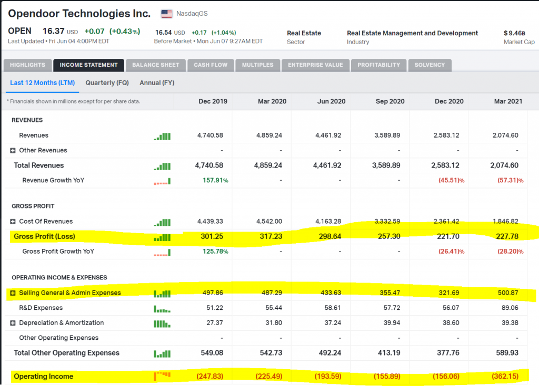539x386 pixels.
Task: Click the US flag icon next to NasdaqGS
Action: click(x=167, y=14)
